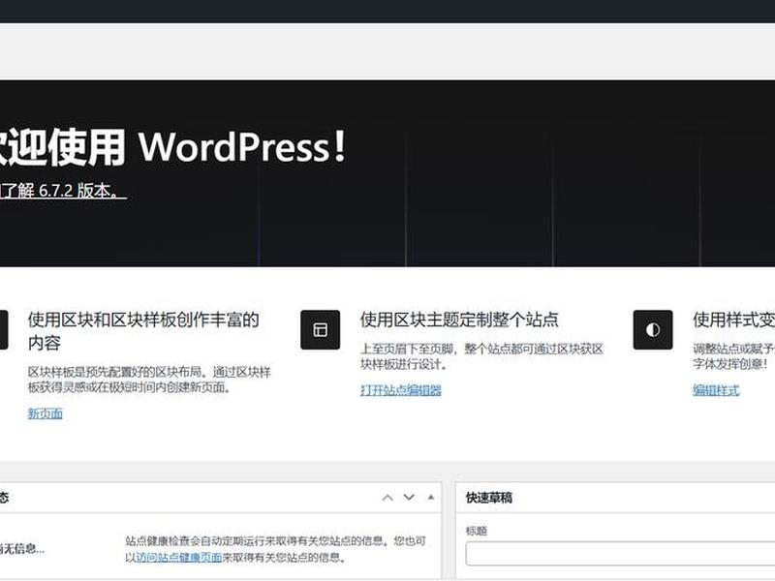This screenshot has width=775, height=581.
Task: Move site health panel up with chevron
Action: click(x=388, y=498)
